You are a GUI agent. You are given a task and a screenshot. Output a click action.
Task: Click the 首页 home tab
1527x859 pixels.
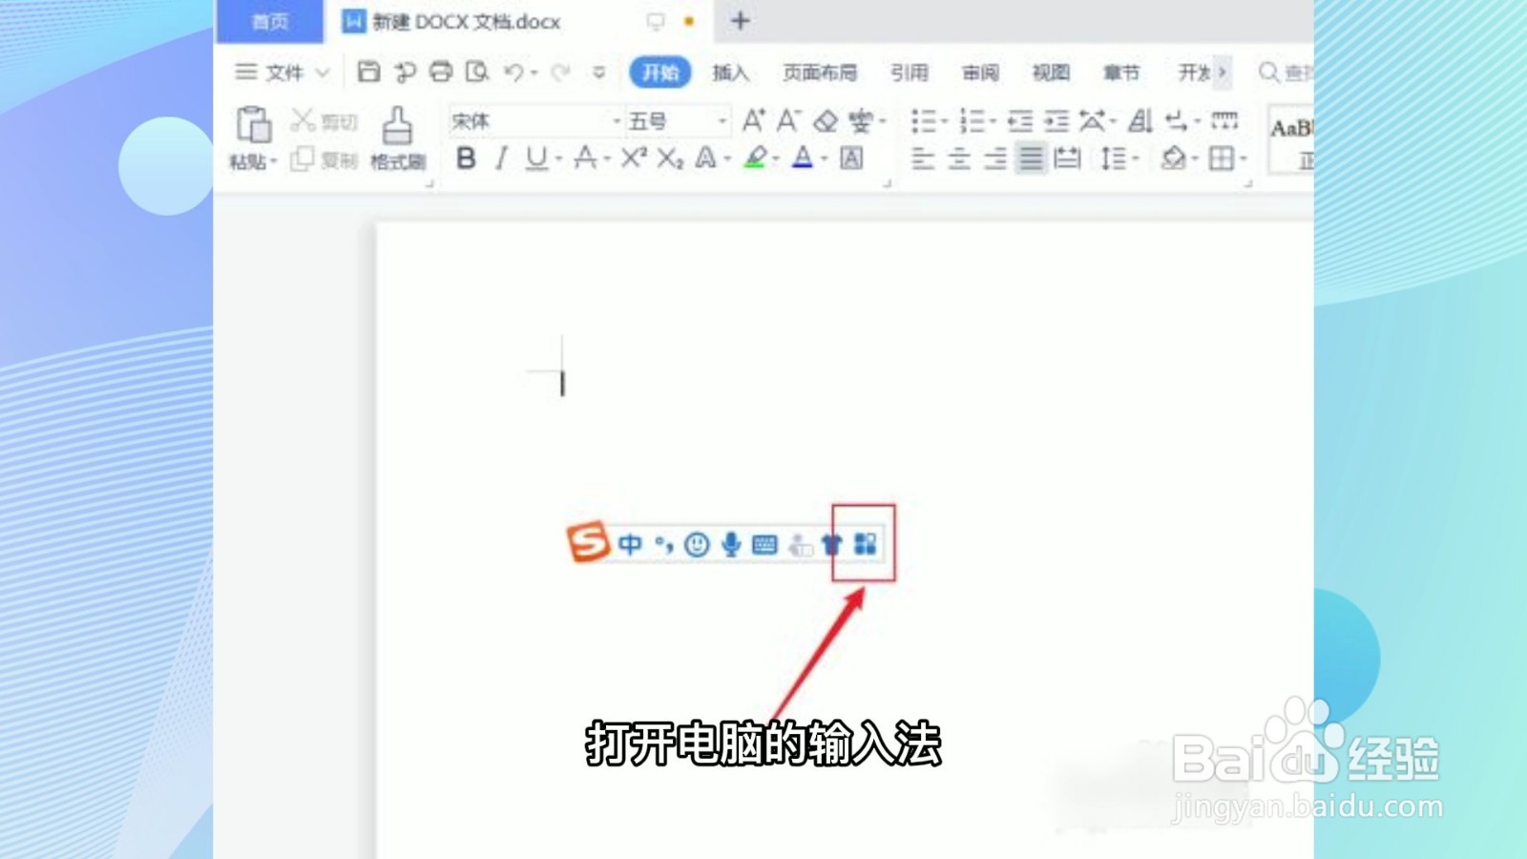click(x=270, y=21)
